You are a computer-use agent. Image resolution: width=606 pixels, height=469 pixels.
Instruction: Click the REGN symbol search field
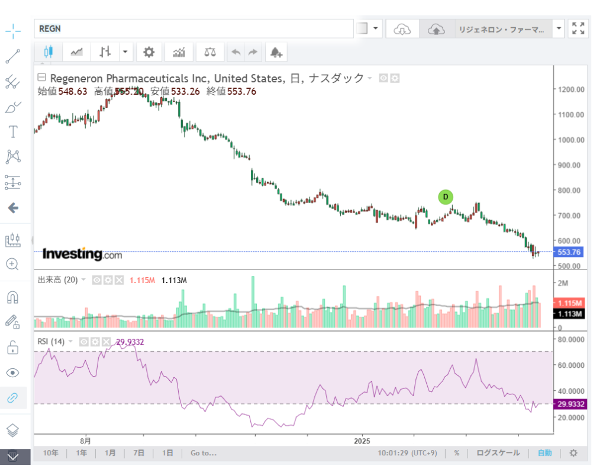(x=194, y=28)
